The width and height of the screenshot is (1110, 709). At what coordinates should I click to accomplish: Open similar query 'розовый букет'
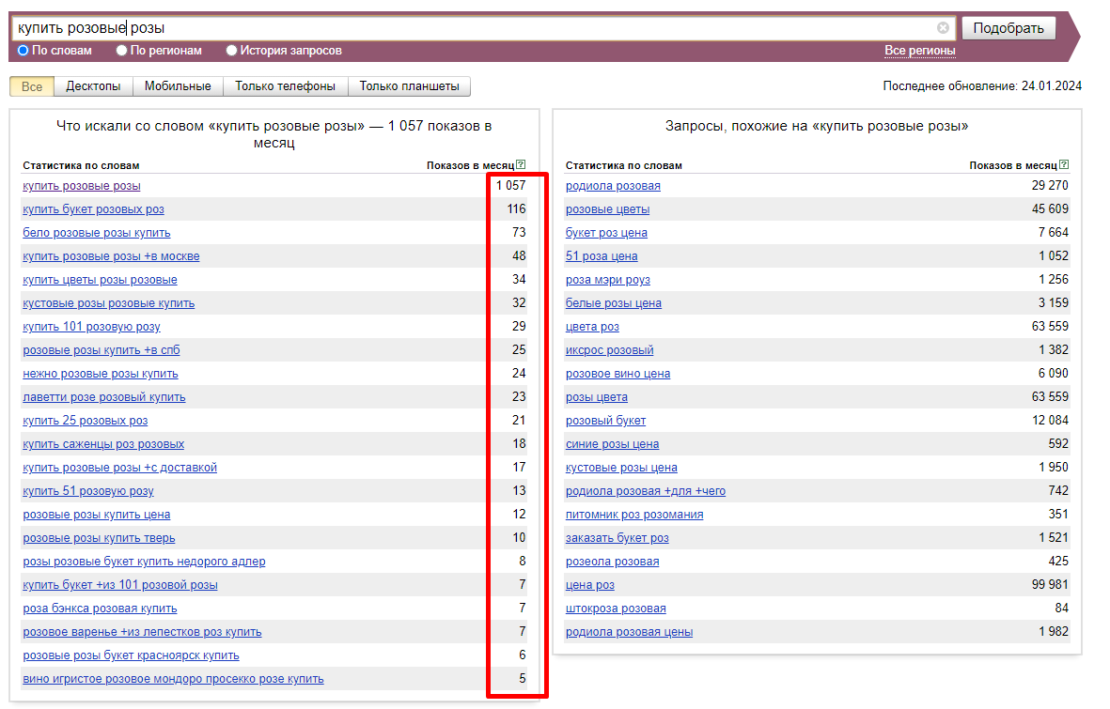(x=606, y=421)
